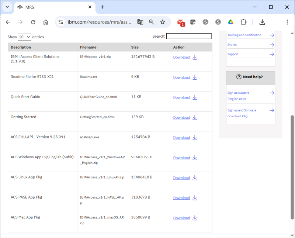Open a new browser tab

[103, 7]
